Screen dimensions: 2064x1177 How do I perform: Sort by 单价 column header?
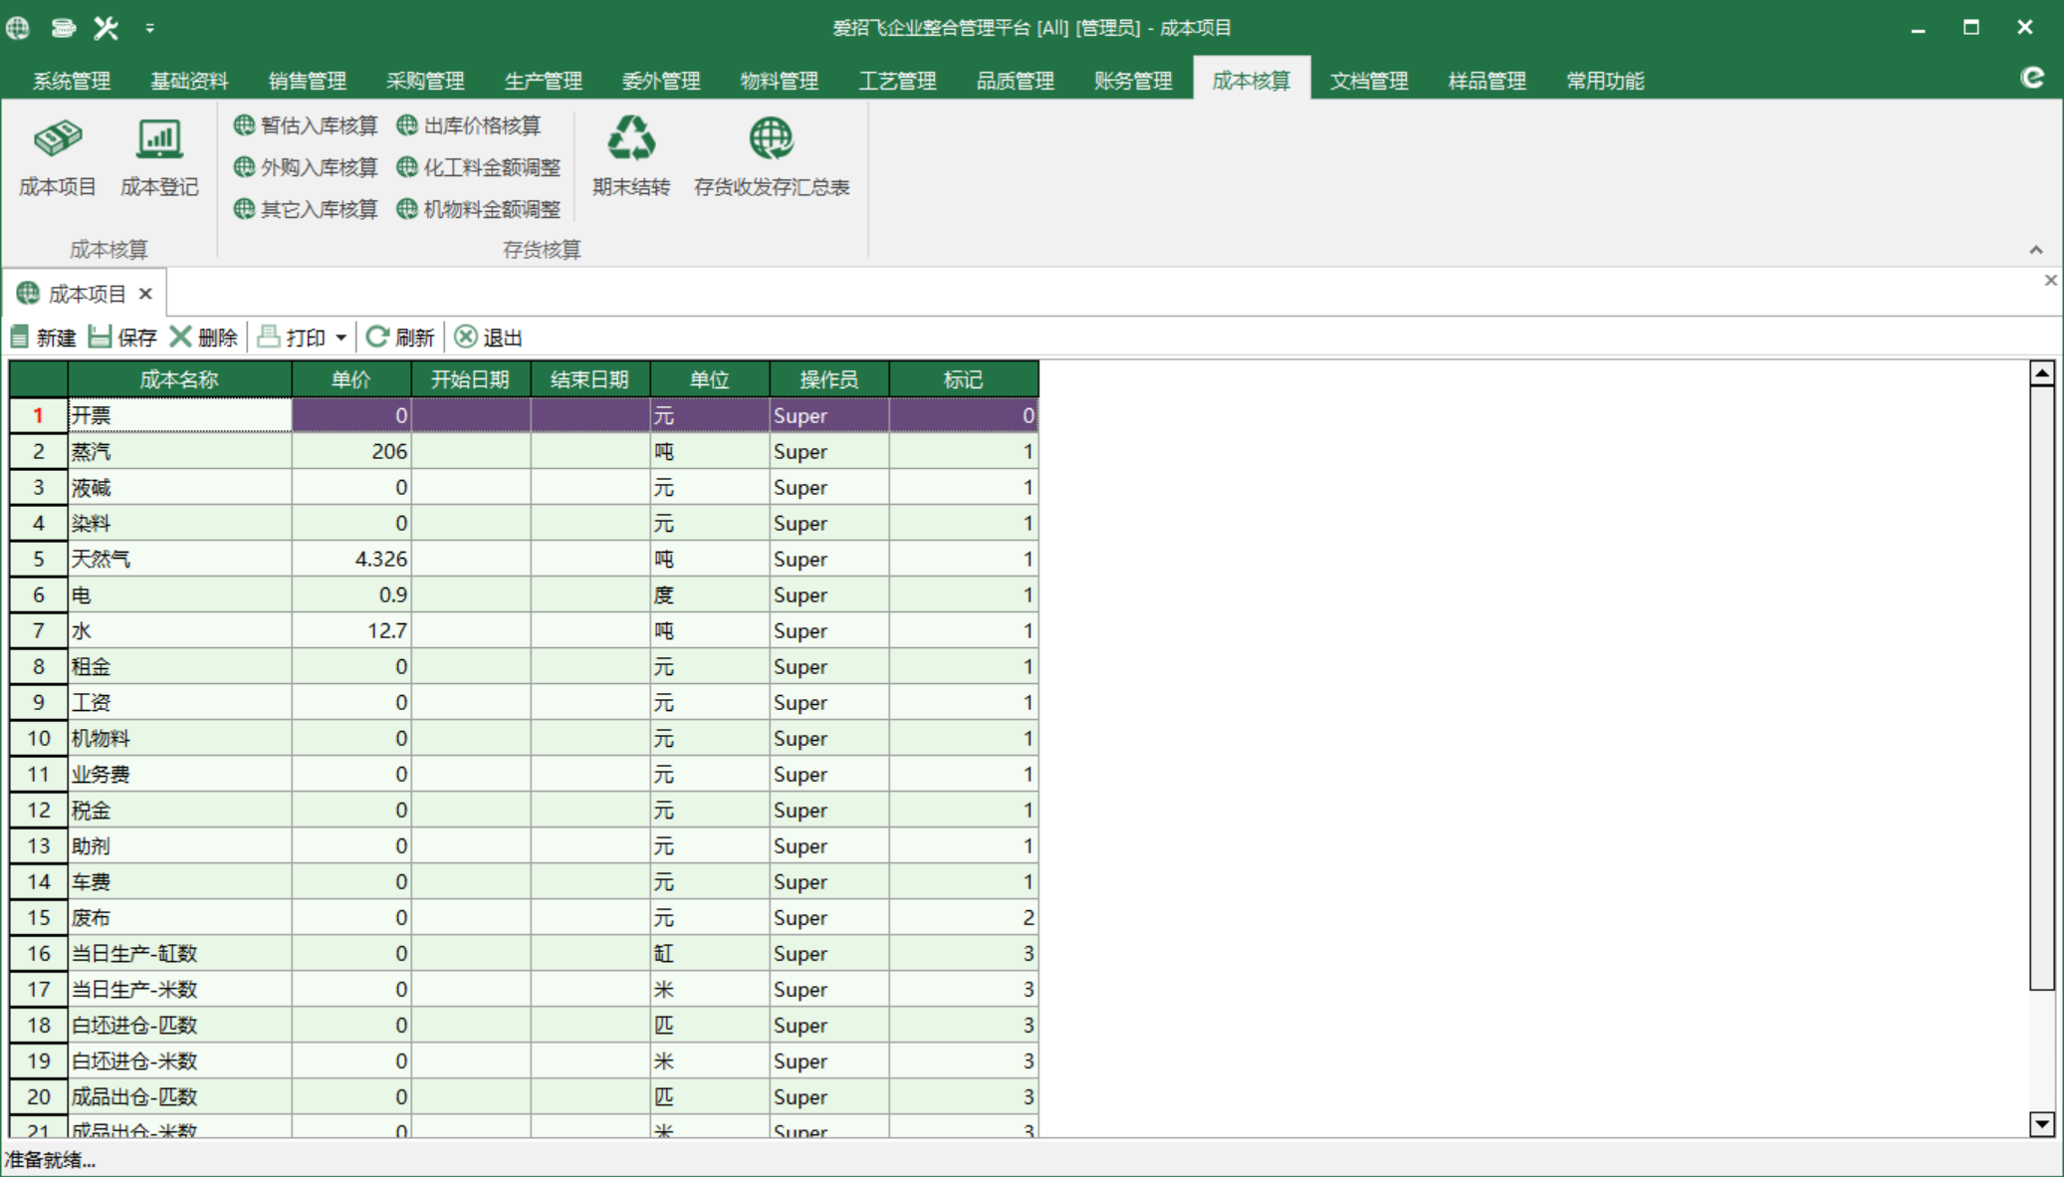click(x=351, y=379)
